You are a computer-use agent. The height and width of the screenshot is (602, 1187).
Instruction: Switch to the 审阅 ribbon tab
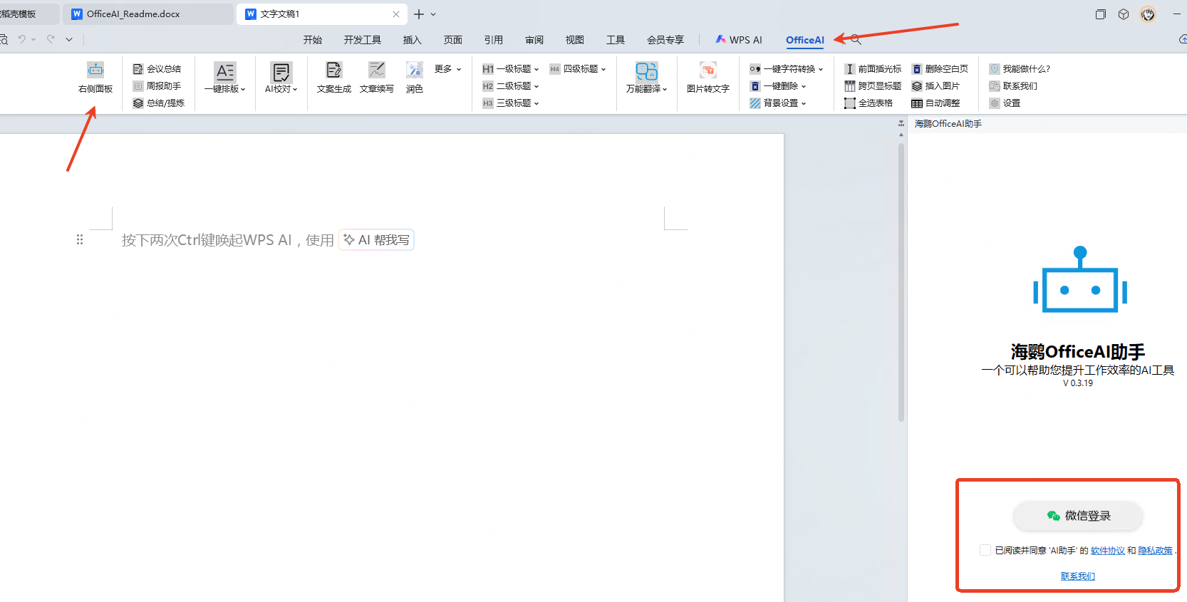[x=534, y=40]
